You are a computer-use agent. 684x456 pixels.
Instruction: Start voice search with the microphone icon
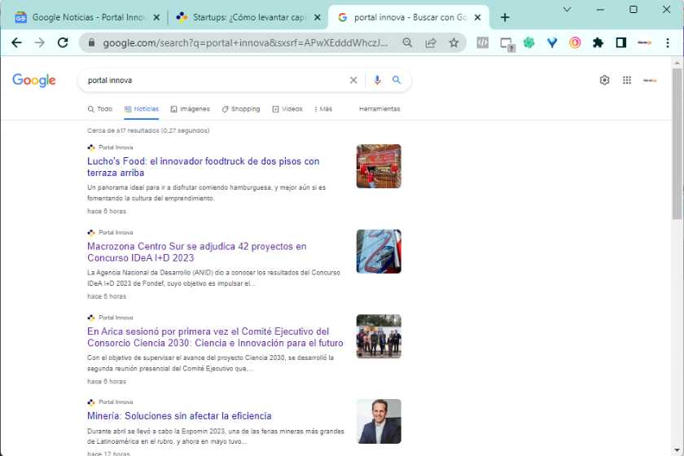point(377,80)
